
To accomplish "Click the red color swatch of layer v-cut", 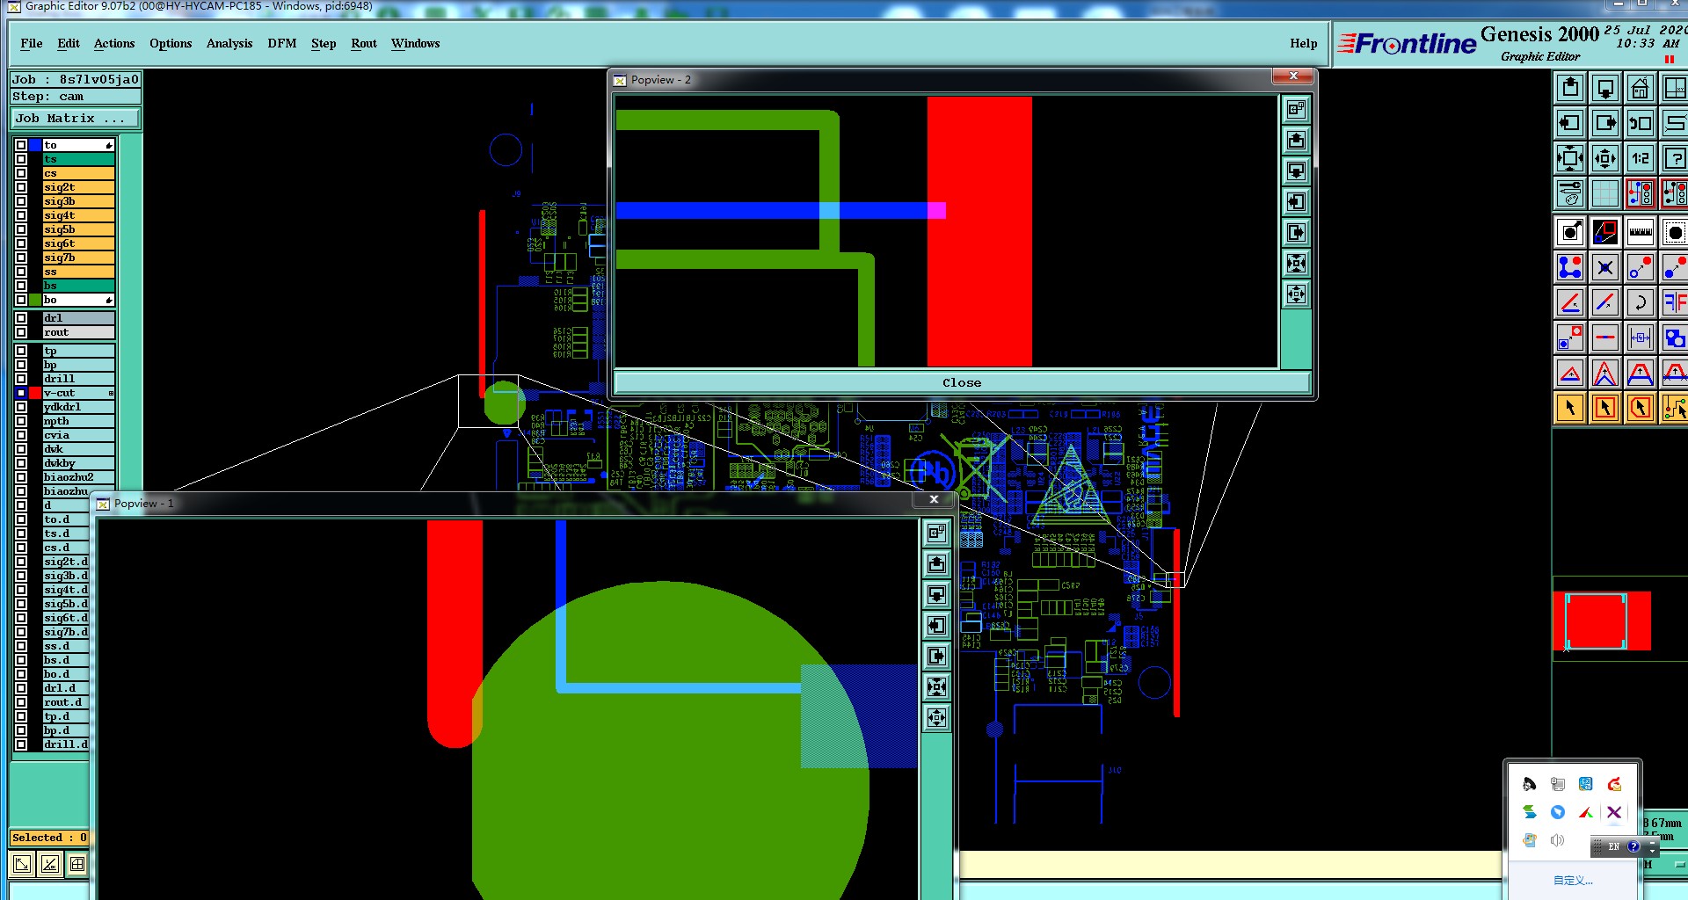I will tap(35, 393).
